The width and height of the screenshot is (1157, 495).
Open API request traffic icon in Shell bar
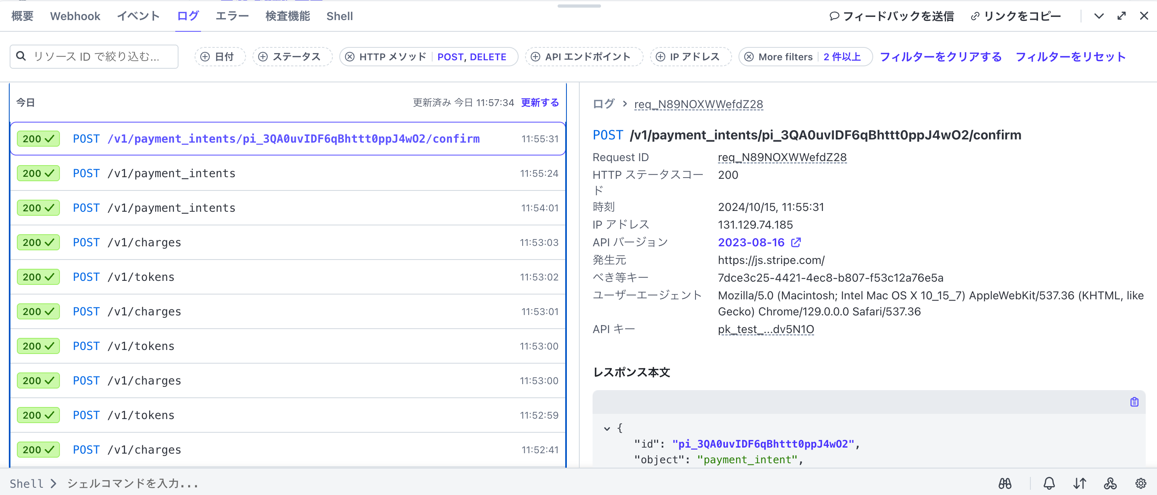[x=1080, y=483]
